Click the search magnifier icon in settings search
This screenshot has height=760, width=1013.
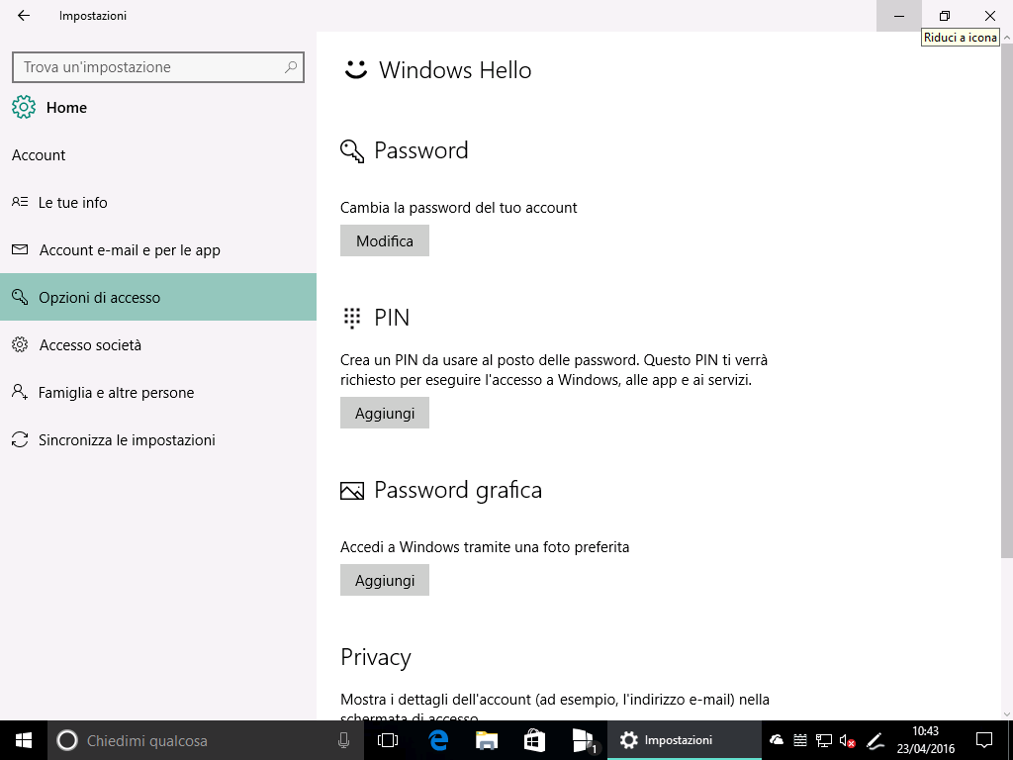(291, 66)
